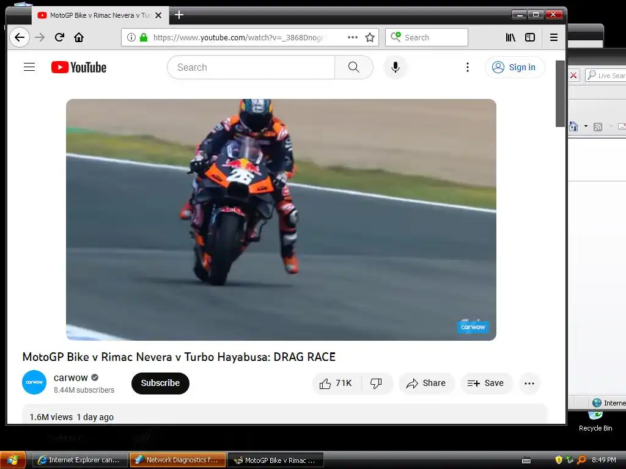Go back with Firefox back arrow
This screenshot has width=626, height=469.
pos(19,37)
